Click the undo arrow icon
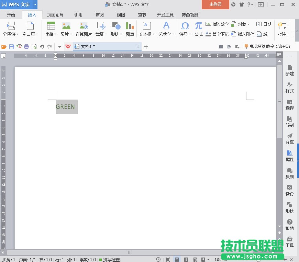The height and width of the screenshot is (262, 299). 42,47
